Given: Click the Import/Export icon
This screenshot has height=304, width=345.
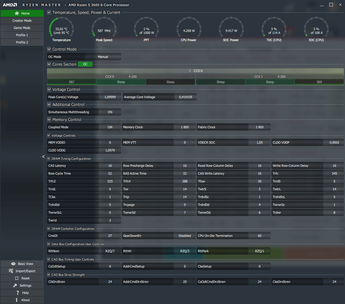Looking at the screenshot, I should click(x=11, y=271).
